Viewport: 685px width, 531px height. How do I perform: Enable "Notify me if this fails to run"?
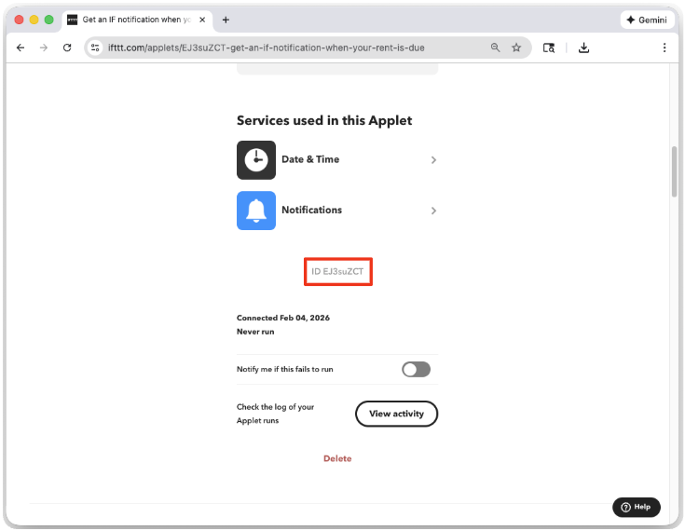pos(416,370)
